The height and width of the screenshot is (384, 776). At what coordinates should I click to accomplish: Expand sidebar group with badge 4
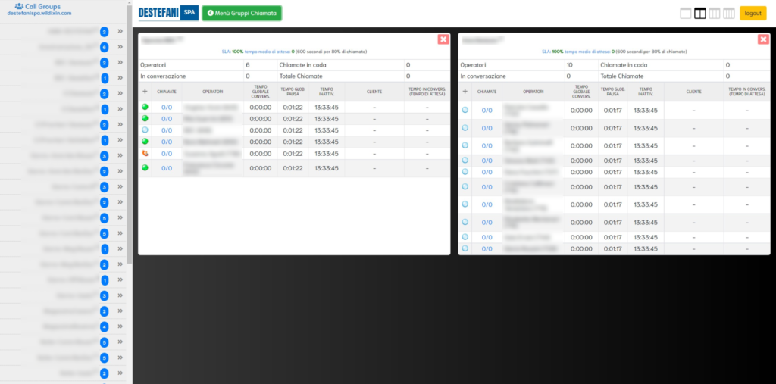[120, 326]
